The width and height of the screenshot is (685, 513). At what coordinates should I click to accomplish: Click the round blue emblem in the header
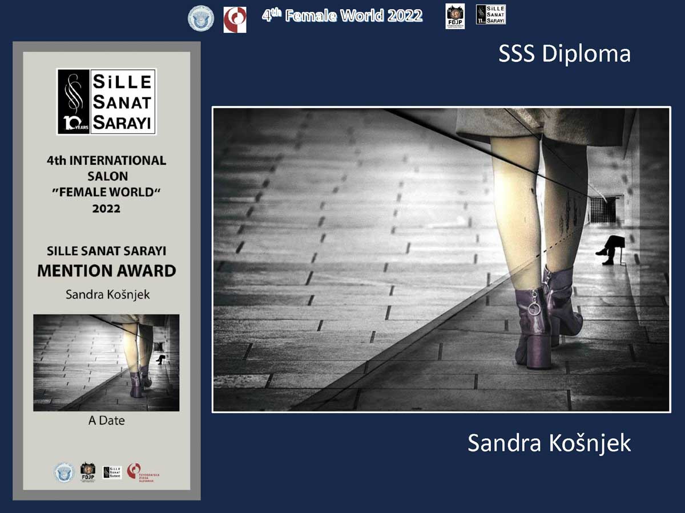(201, 18)
